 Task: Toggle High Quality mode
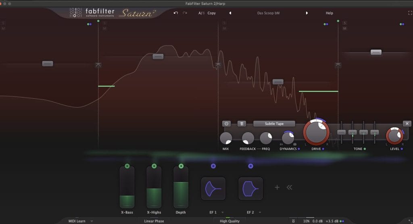coord(229,221)
